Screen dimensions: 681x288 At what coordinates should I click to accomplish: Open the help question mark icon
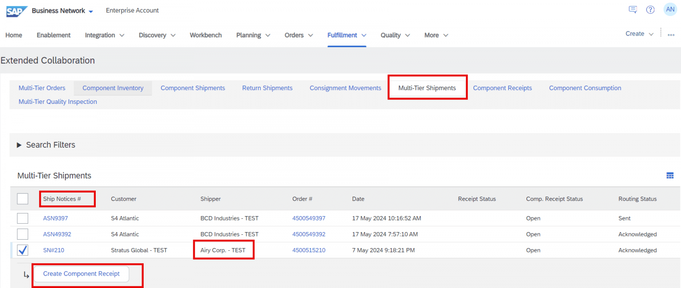(x=650, y=10)
